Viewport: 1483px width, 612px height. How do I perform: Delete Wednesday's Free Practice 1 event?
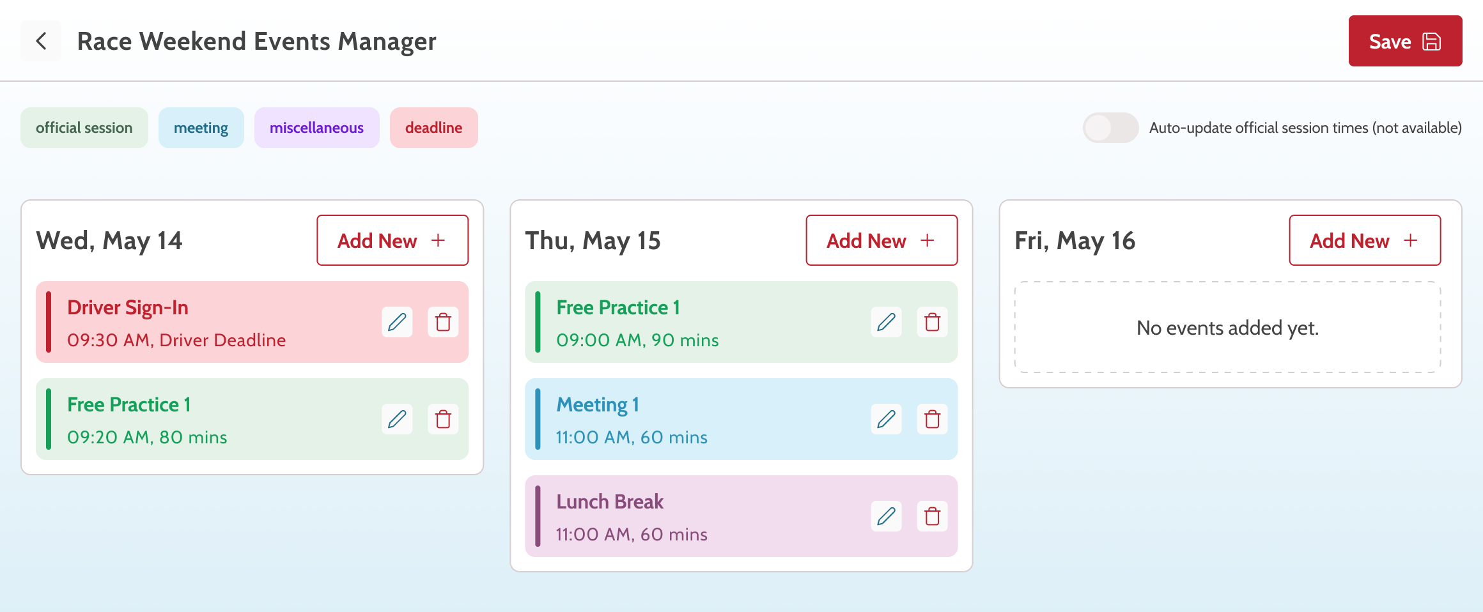(443, 419)
